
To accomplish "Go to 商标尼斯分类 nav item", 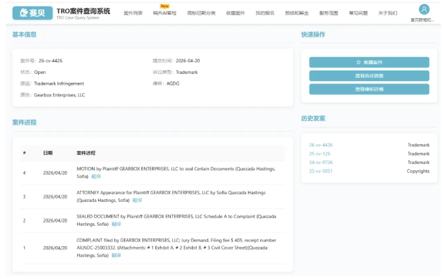I will point(201,13).
